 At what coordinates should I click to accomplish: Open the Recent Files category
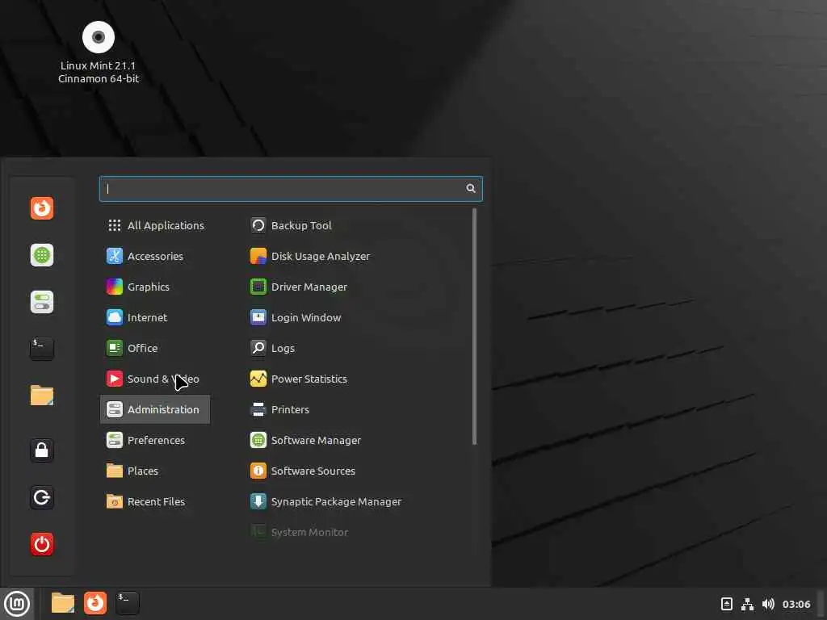pos(155,501)
